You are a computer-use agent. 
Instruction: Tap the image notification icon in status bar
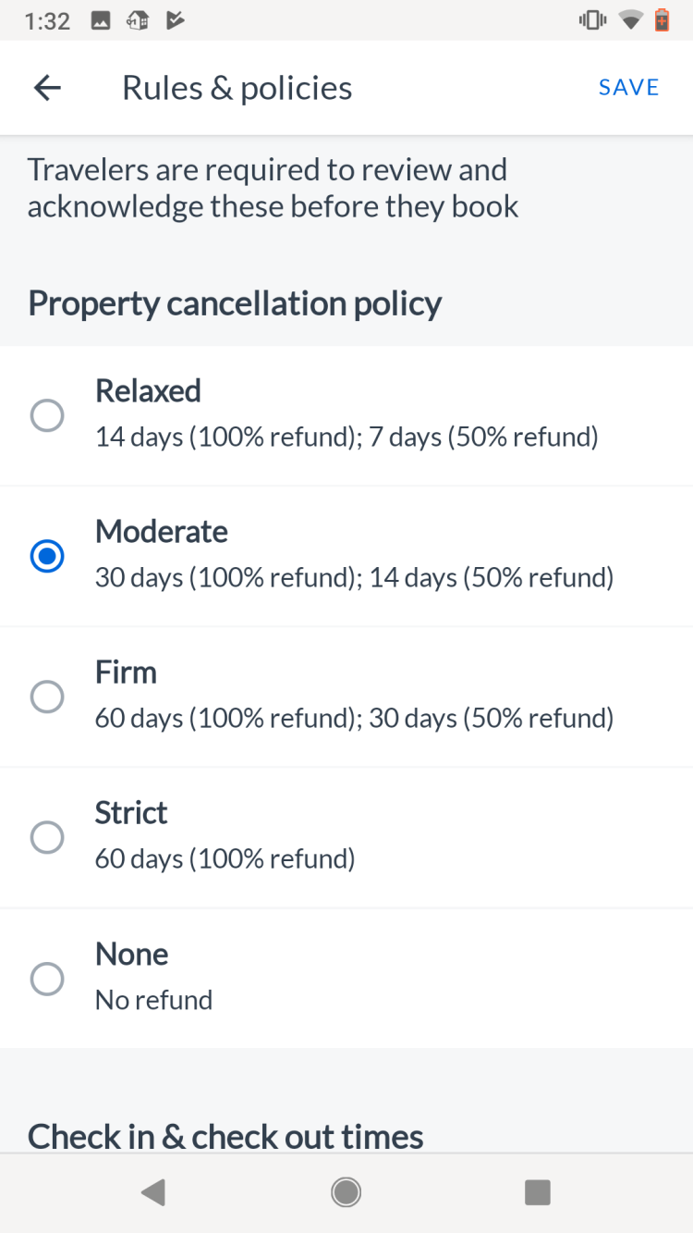coord(102,20)
